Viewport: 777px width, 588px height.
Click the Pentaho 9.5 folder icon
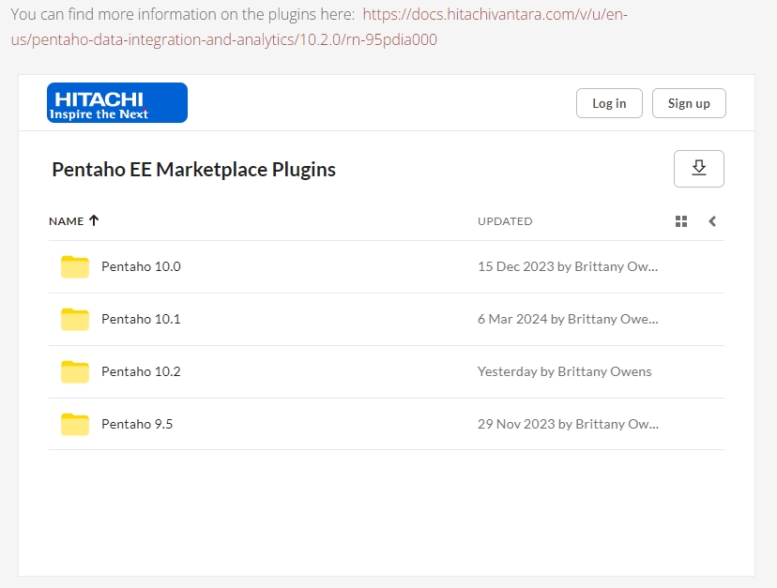tap(75, 425)
